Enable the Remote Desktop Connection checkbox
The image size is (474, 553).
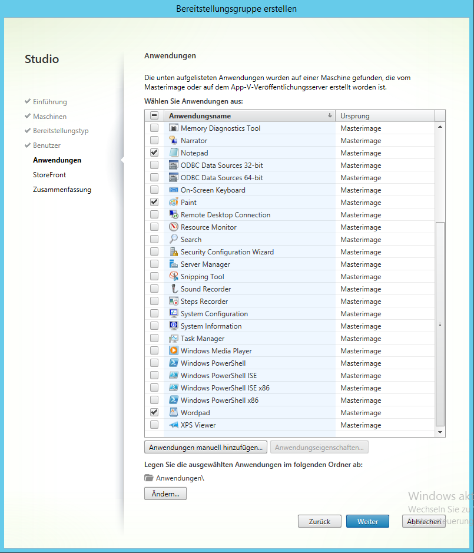(154, 214)
